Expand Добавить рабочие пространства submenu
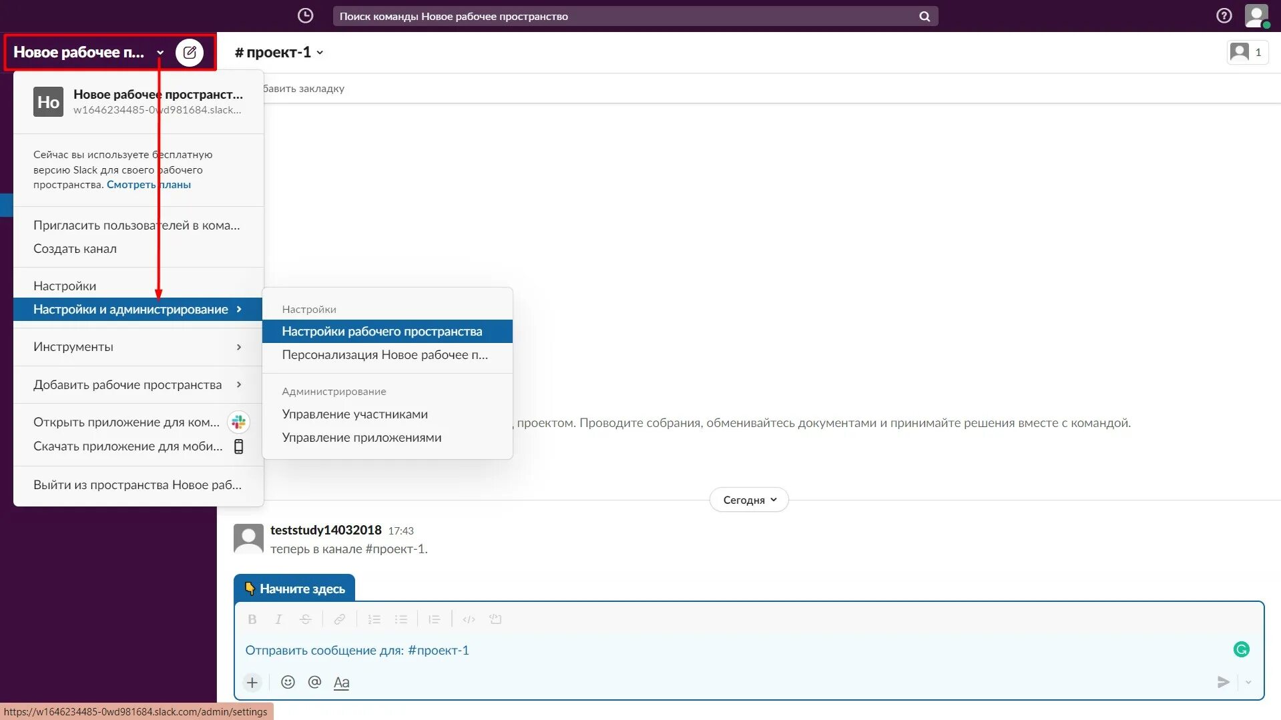Image resolution: width=1281 pixels, height=720 pixels. 138,385
